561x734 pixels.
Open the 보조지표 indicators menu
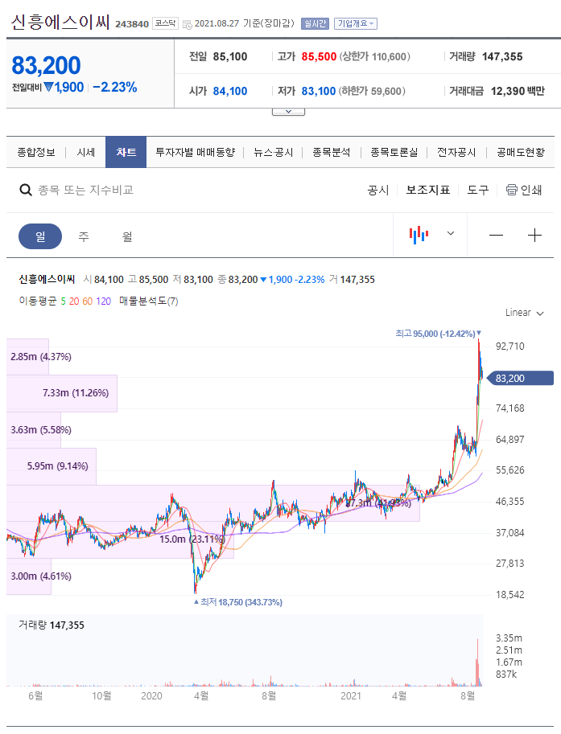pos(428,190)
